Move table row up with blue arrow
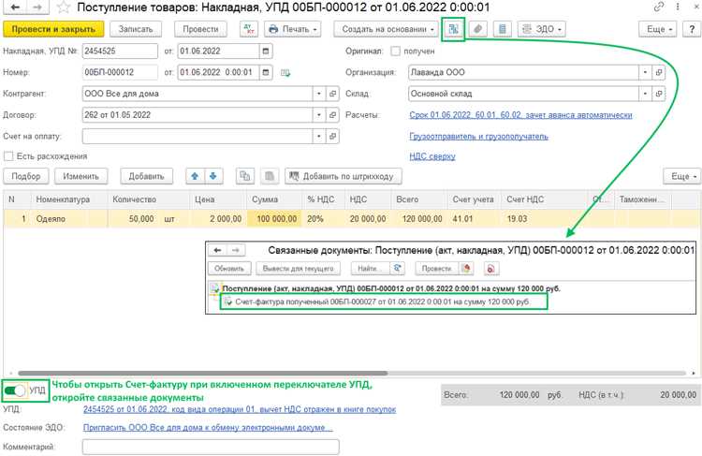702x456 pixels. click(195, 176)
